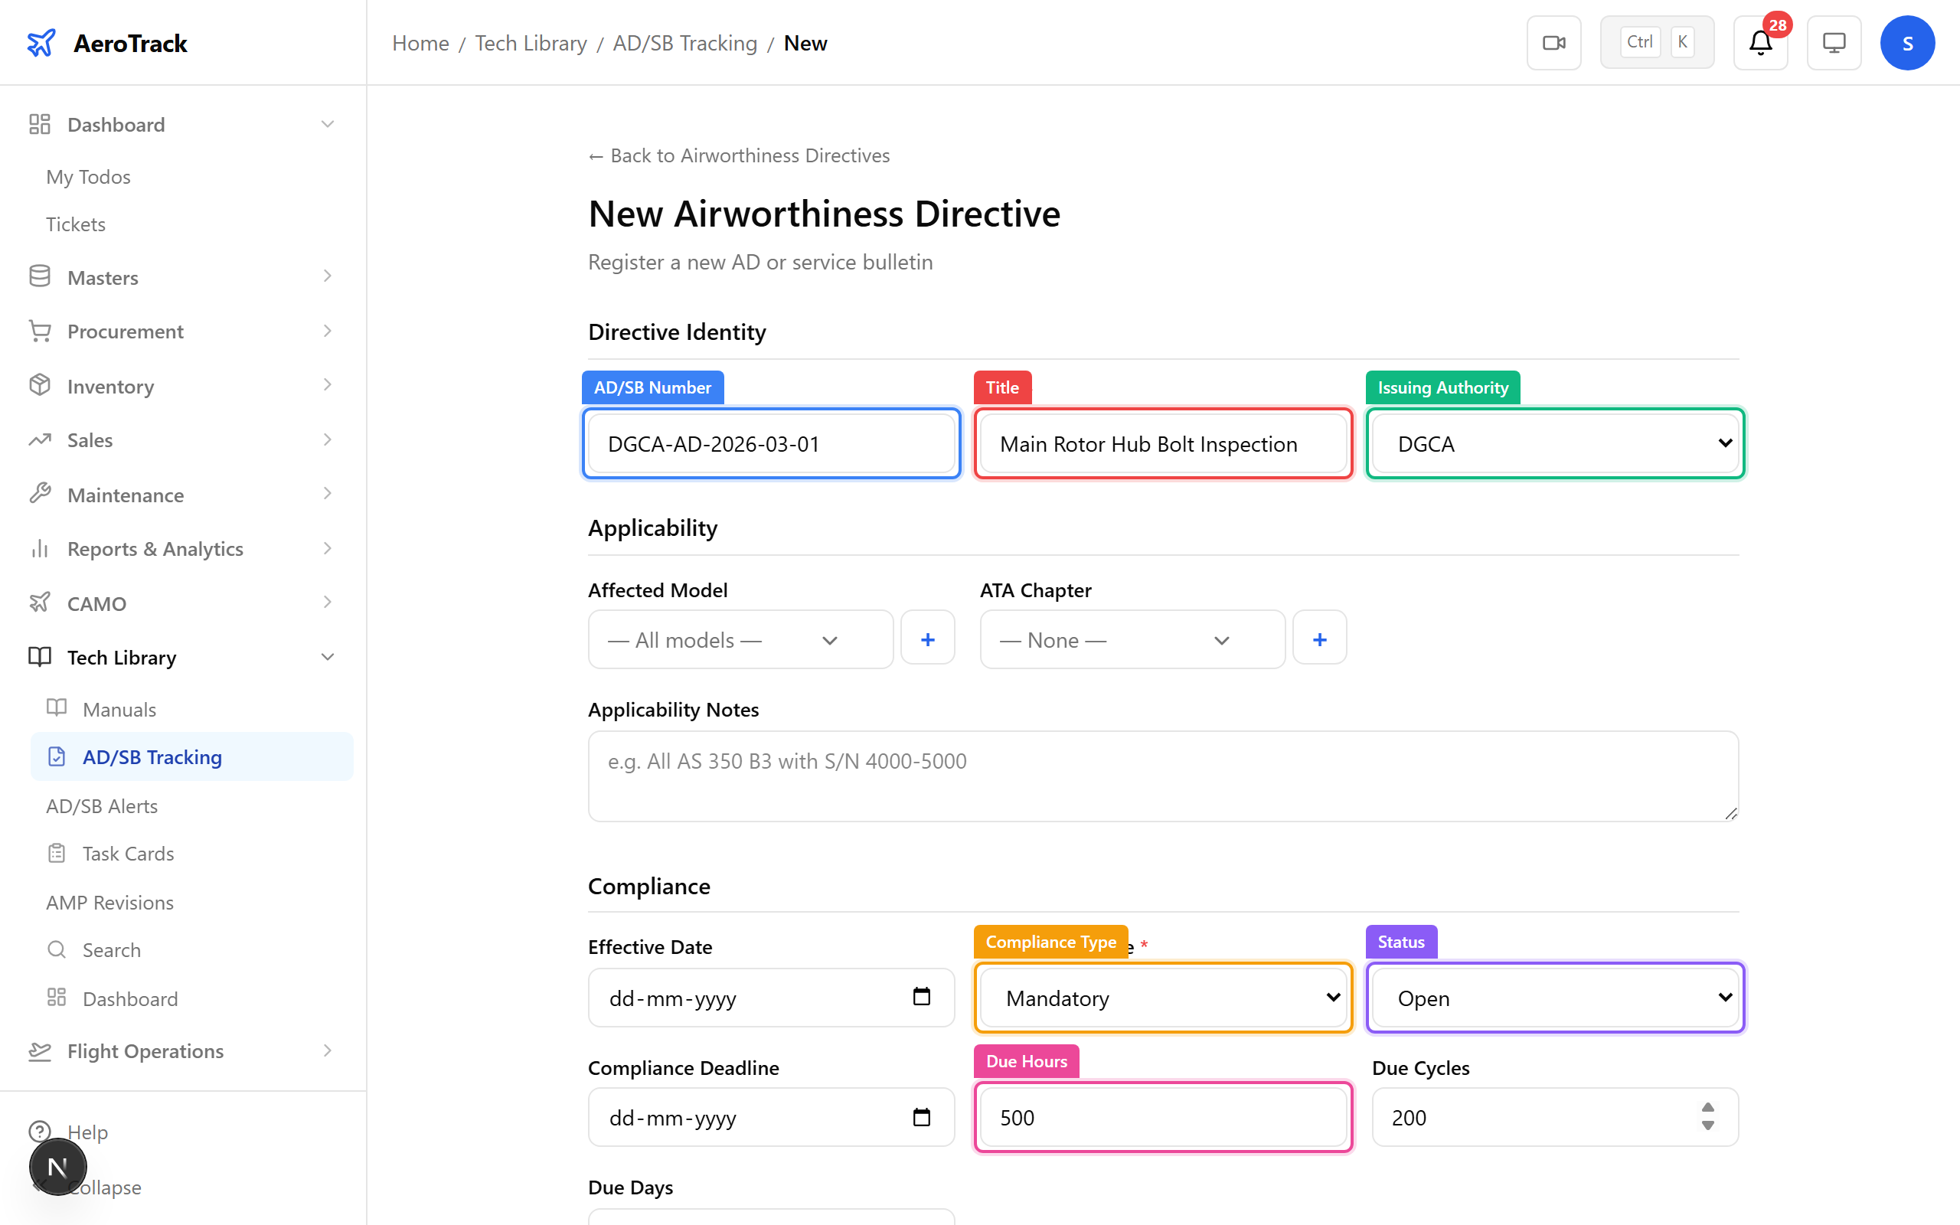Add another ATA Chapter with the plus button
Viewport: 1960px width, 1225px height.
[1319, 639]
